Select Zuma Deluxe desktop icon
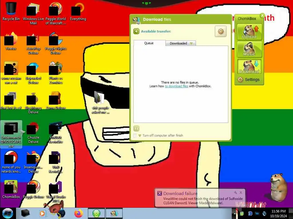This screenshot has width=293, height=219. 56,100
